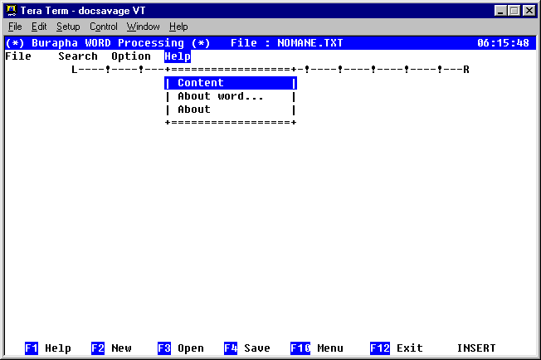This screenshot has width=541, height=360.
Task: Maximize the Tera Term window
Action: [x=514, y=11]
